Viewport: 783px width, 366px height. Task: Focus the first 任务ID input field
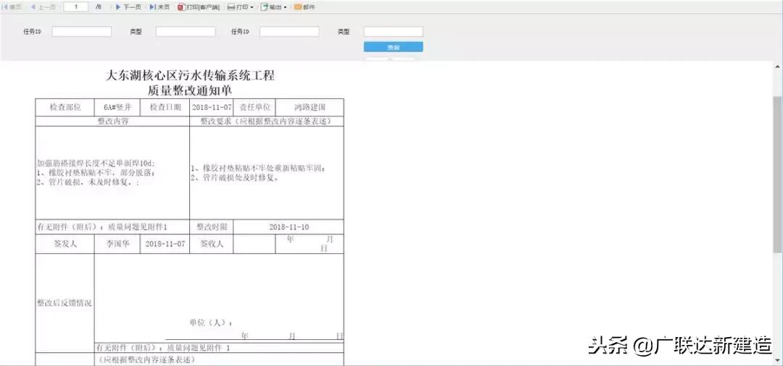coord(82,31)
